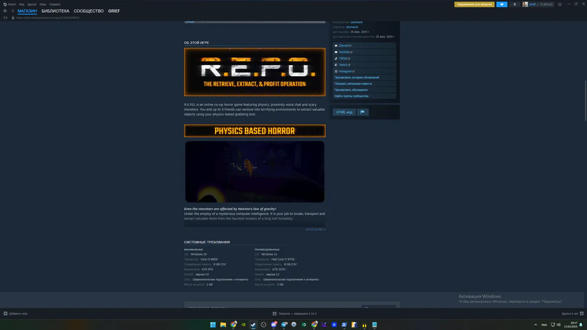This screenshot has height=330, width=587.
Task: Show hidden tray icons chevron
Action: pyautogui.click(x=536, y=325)
